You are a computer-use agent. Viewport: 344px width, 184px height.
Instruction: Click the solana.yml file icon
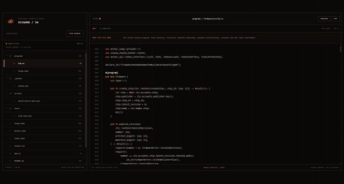[14, 86]
